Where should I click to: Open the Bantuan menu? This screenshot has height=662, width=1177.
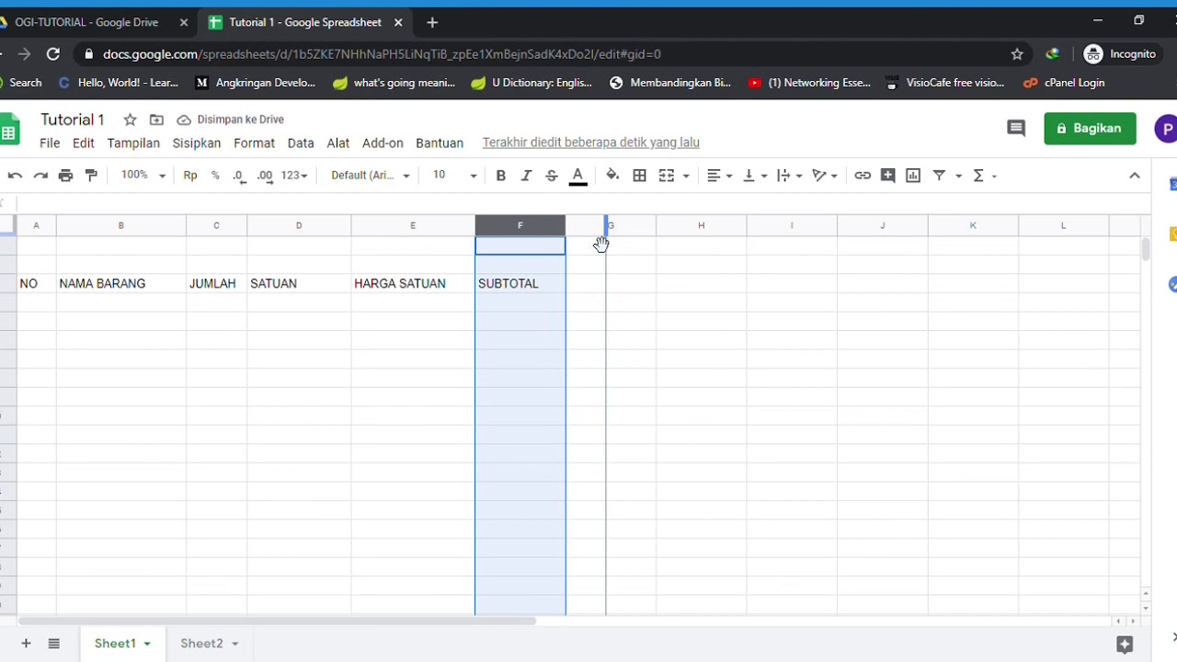[x=440, y=143]
